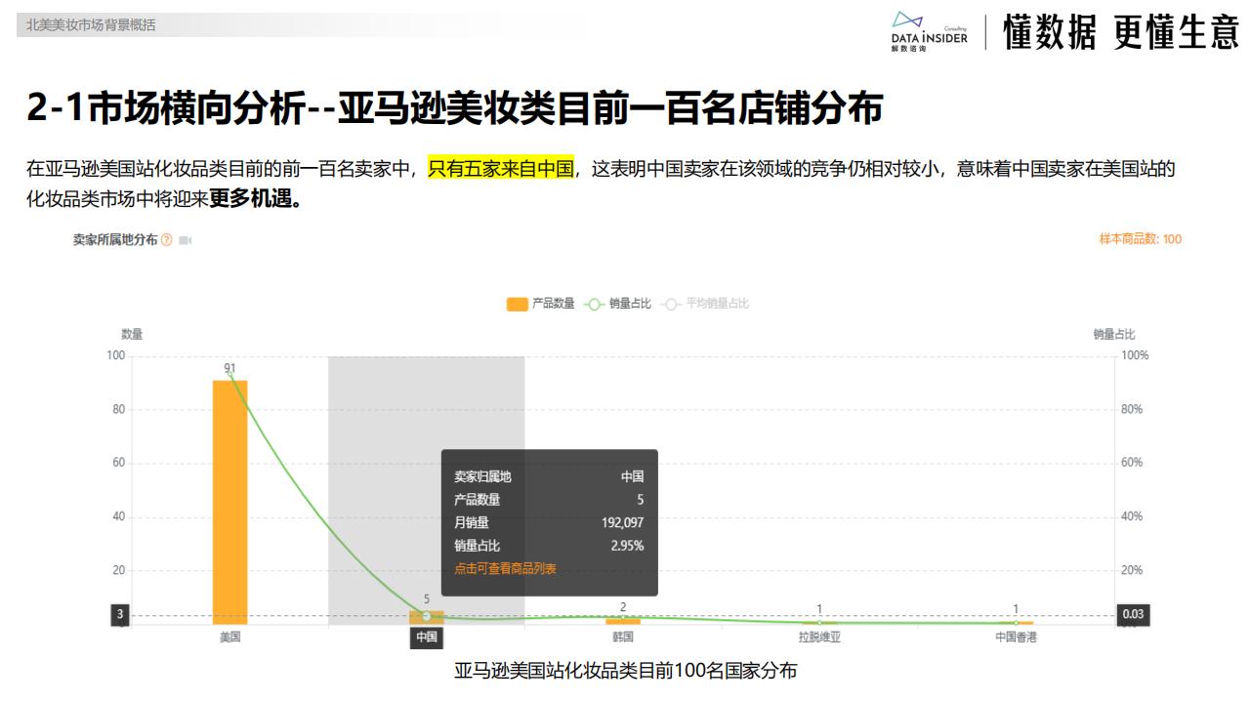Click the 中国香港 x-axis label
The height and width of the screenshot is (703, 1250).
pos(1016,638)
